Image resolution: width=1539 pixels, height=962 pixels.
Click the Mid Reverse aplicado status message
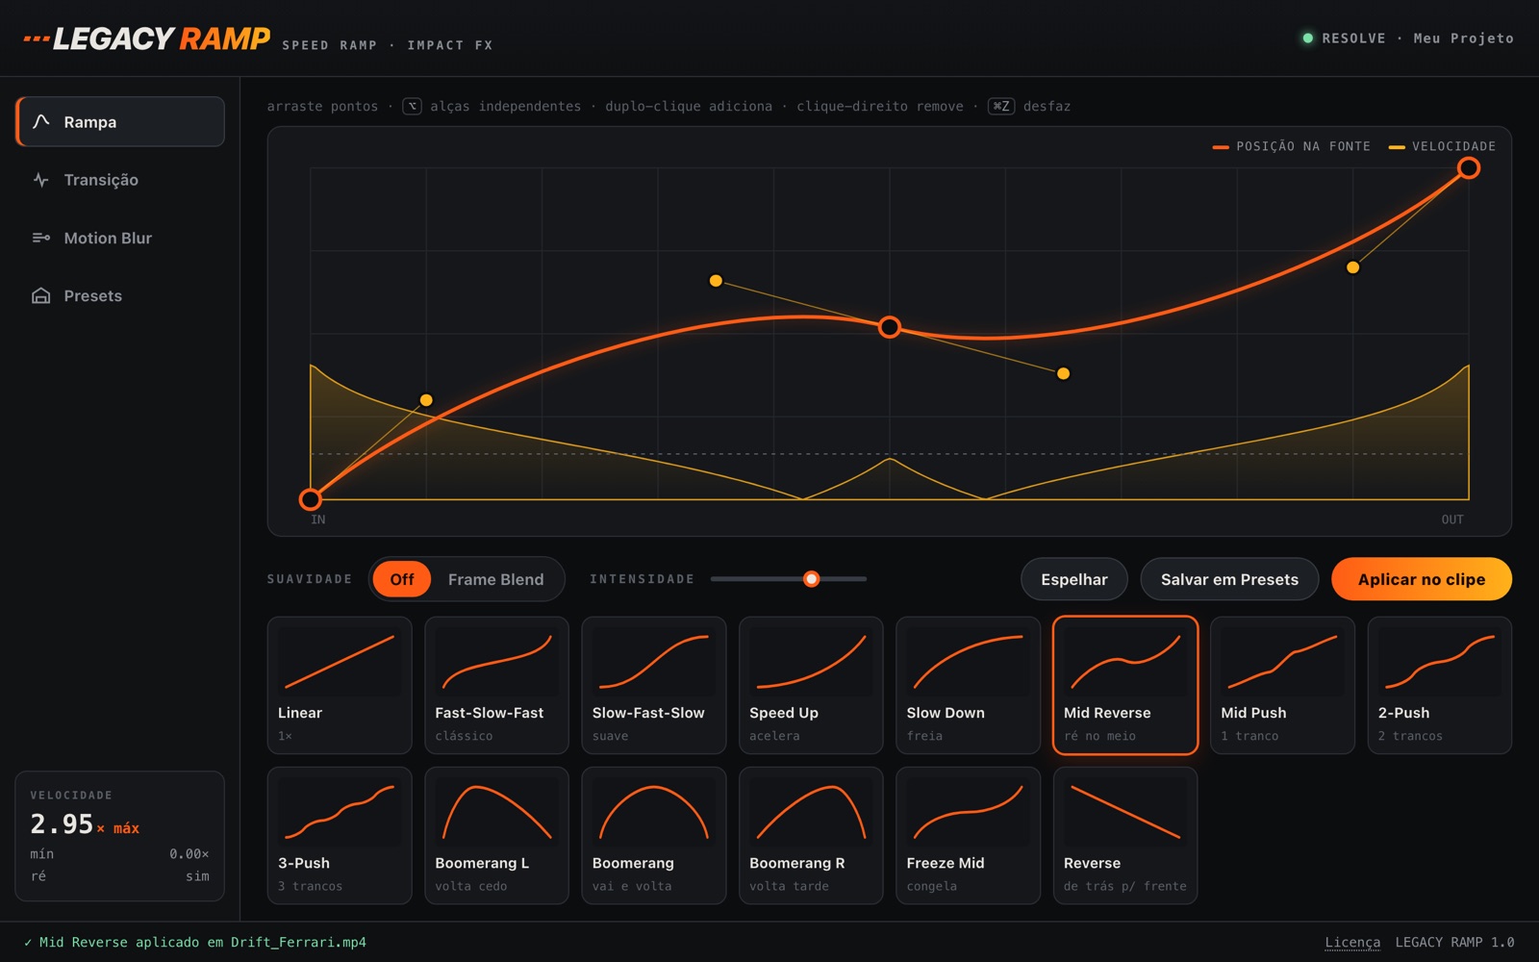pos(195,942)
